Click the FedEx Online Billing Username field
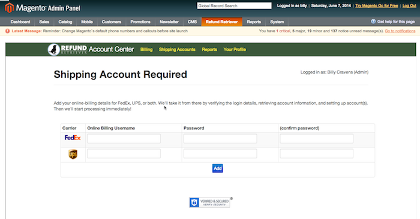 124,139
